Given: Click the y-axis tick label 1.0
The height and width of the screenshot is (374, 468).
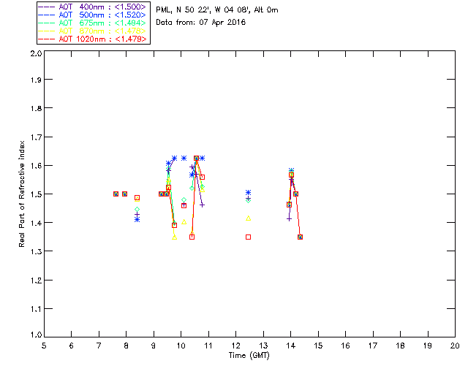Looking at the screenshot, I should (x=36, y=335).
